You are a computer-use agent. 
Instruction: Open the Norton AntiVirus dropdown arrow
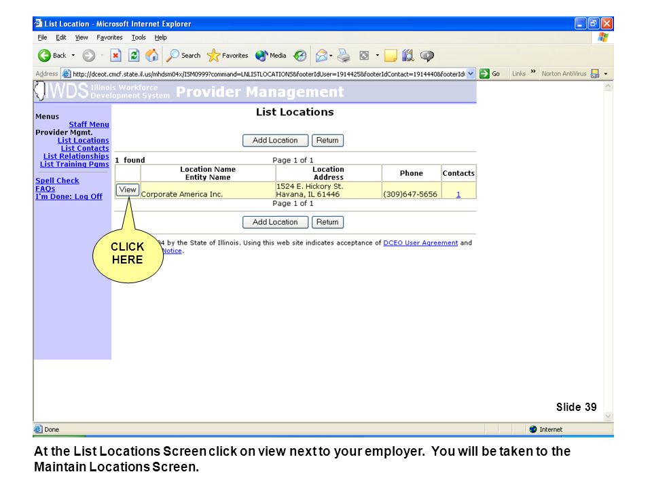click(605, 74)
